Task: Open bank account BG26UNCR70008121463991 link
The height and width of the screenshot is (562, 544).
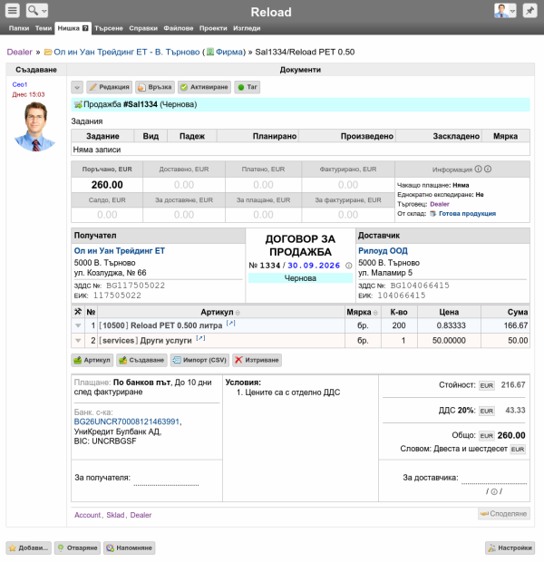Action: click(127, 421)
